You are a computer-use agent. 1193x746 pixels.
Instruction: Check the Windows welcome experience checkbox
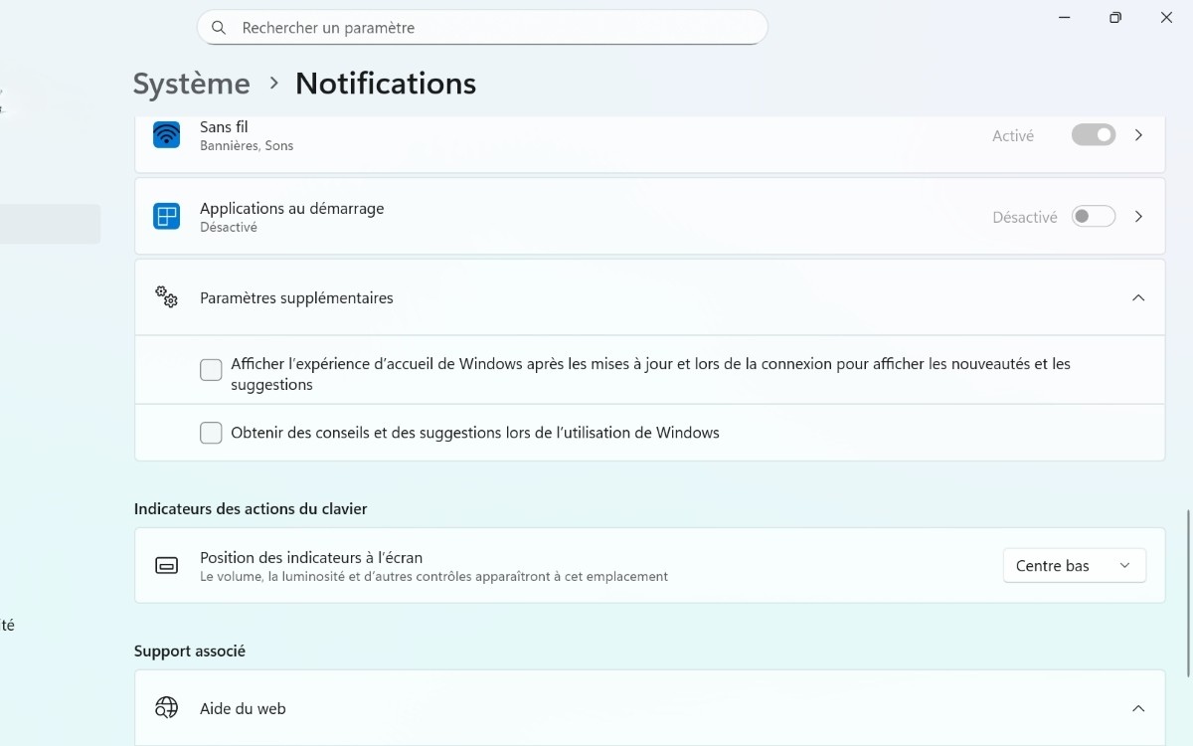tap(210, 369)
